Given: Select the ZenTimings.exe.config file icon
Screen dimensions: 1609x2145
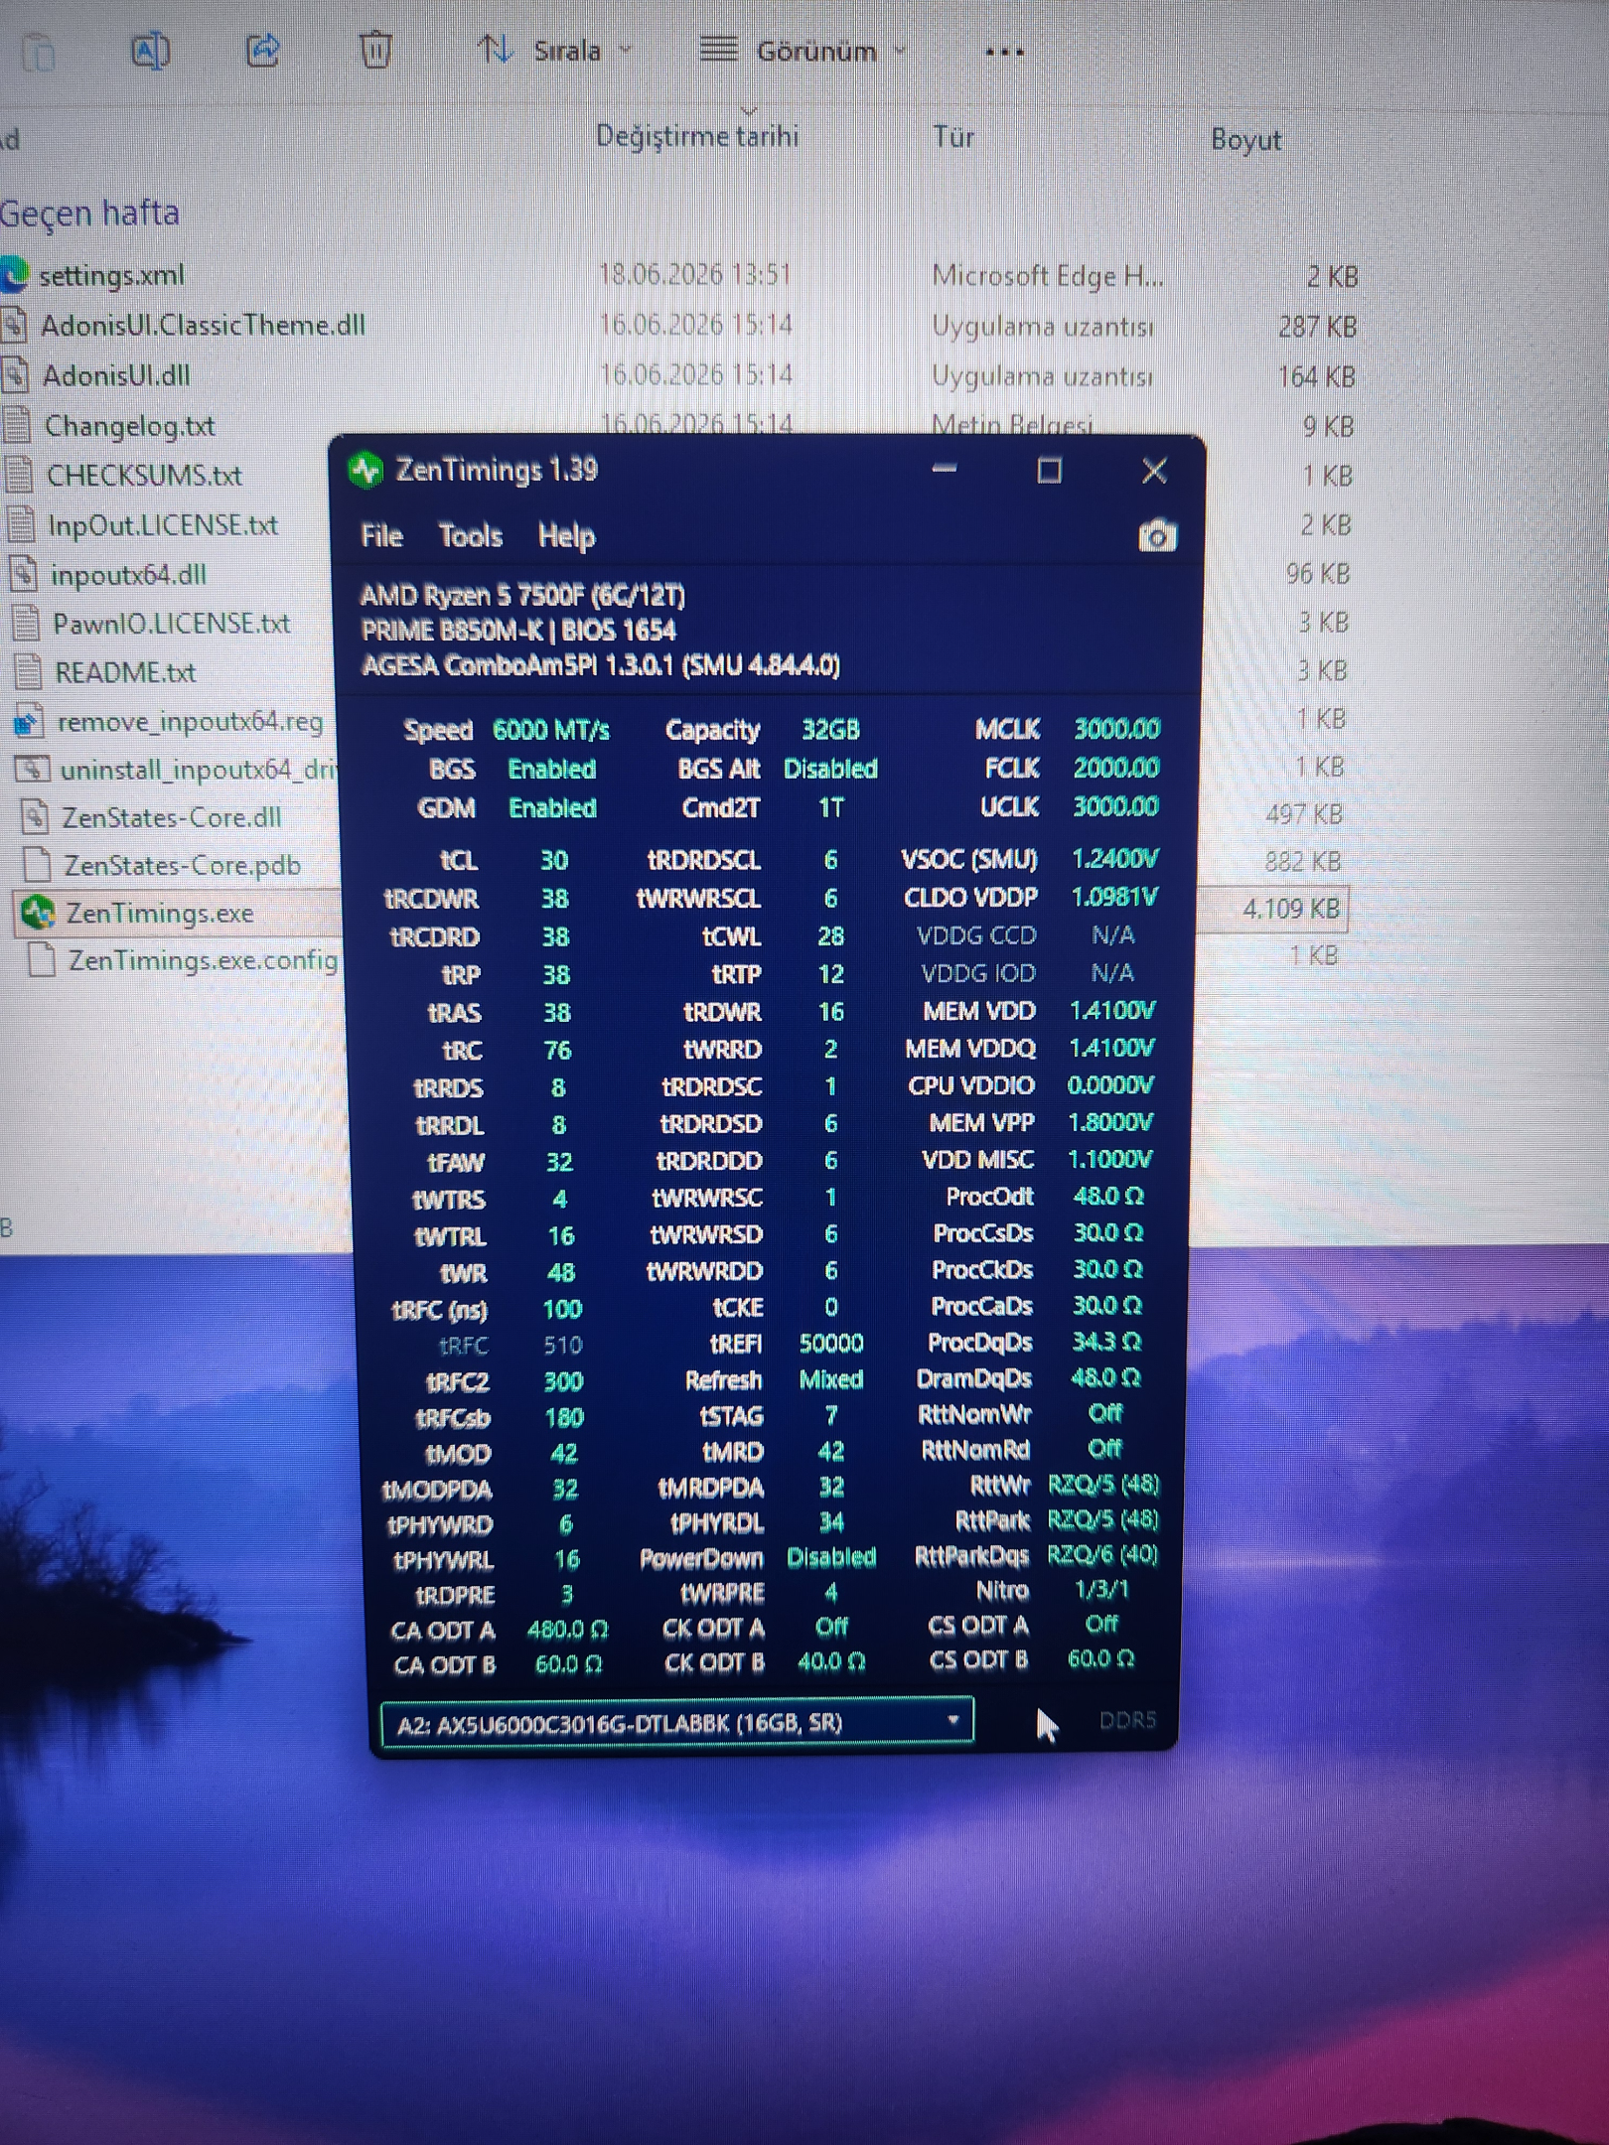Looking at the screenshot, I should click(42, 959).
